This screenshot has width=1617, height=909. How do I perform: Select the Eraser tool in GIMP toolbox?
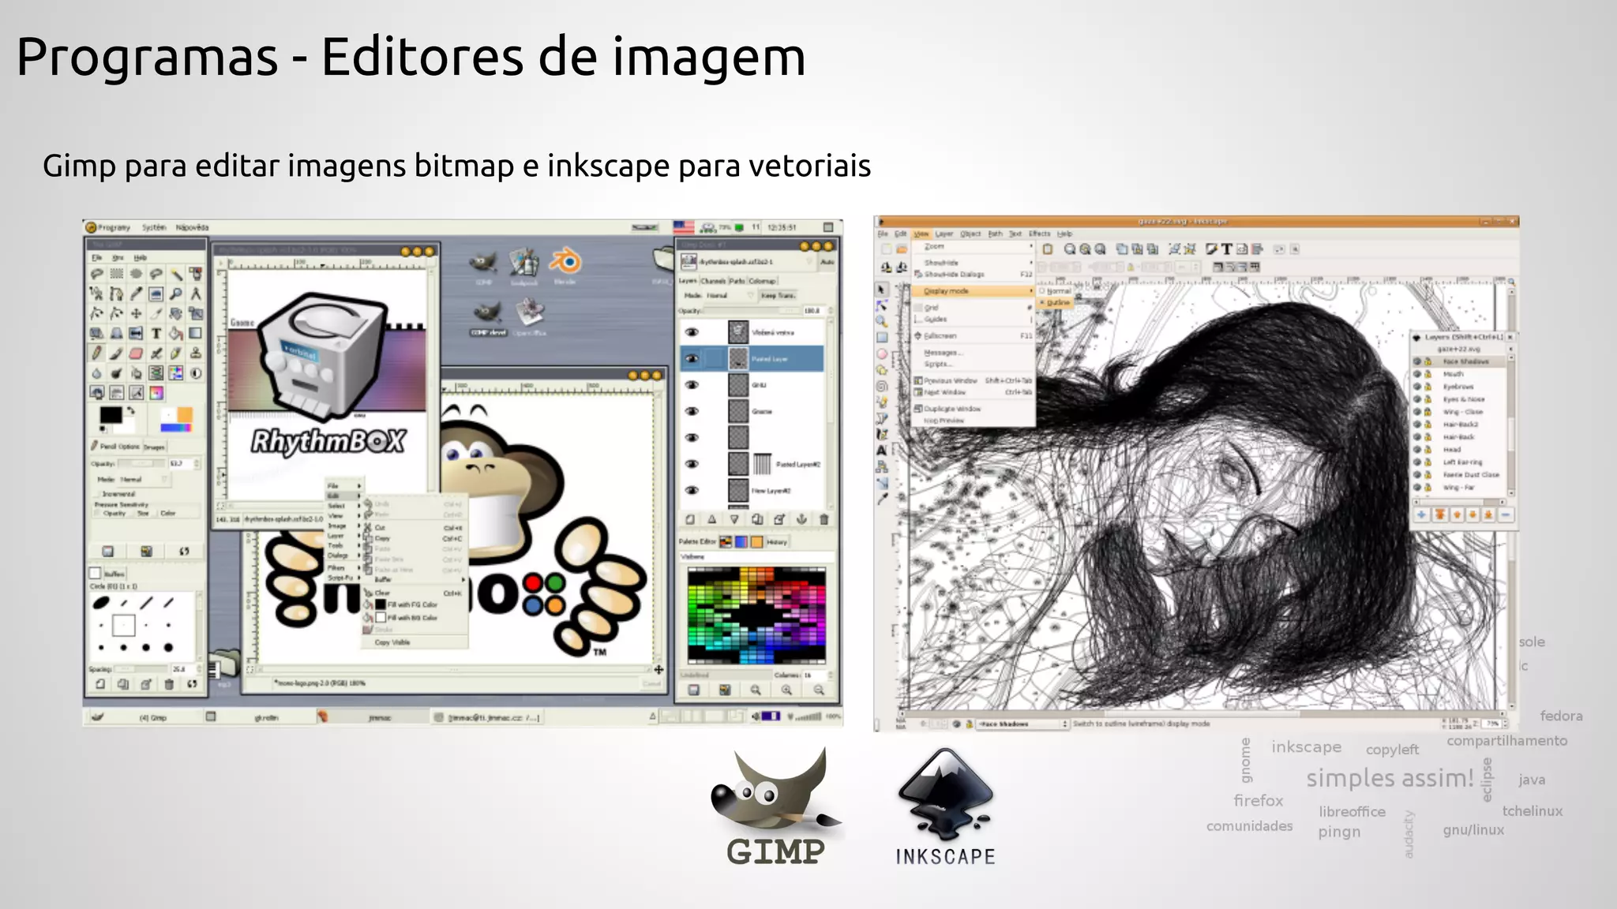pos(136,353)
